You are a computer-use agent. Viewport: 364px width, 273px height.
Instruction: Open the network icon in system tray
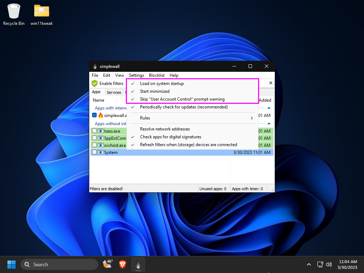(x=320, y=264)
